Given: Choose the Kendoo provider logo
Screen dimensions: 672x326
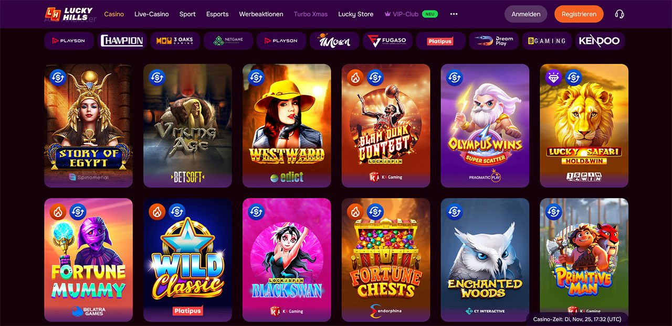Looking at the screenshot, I should point(600,41).
